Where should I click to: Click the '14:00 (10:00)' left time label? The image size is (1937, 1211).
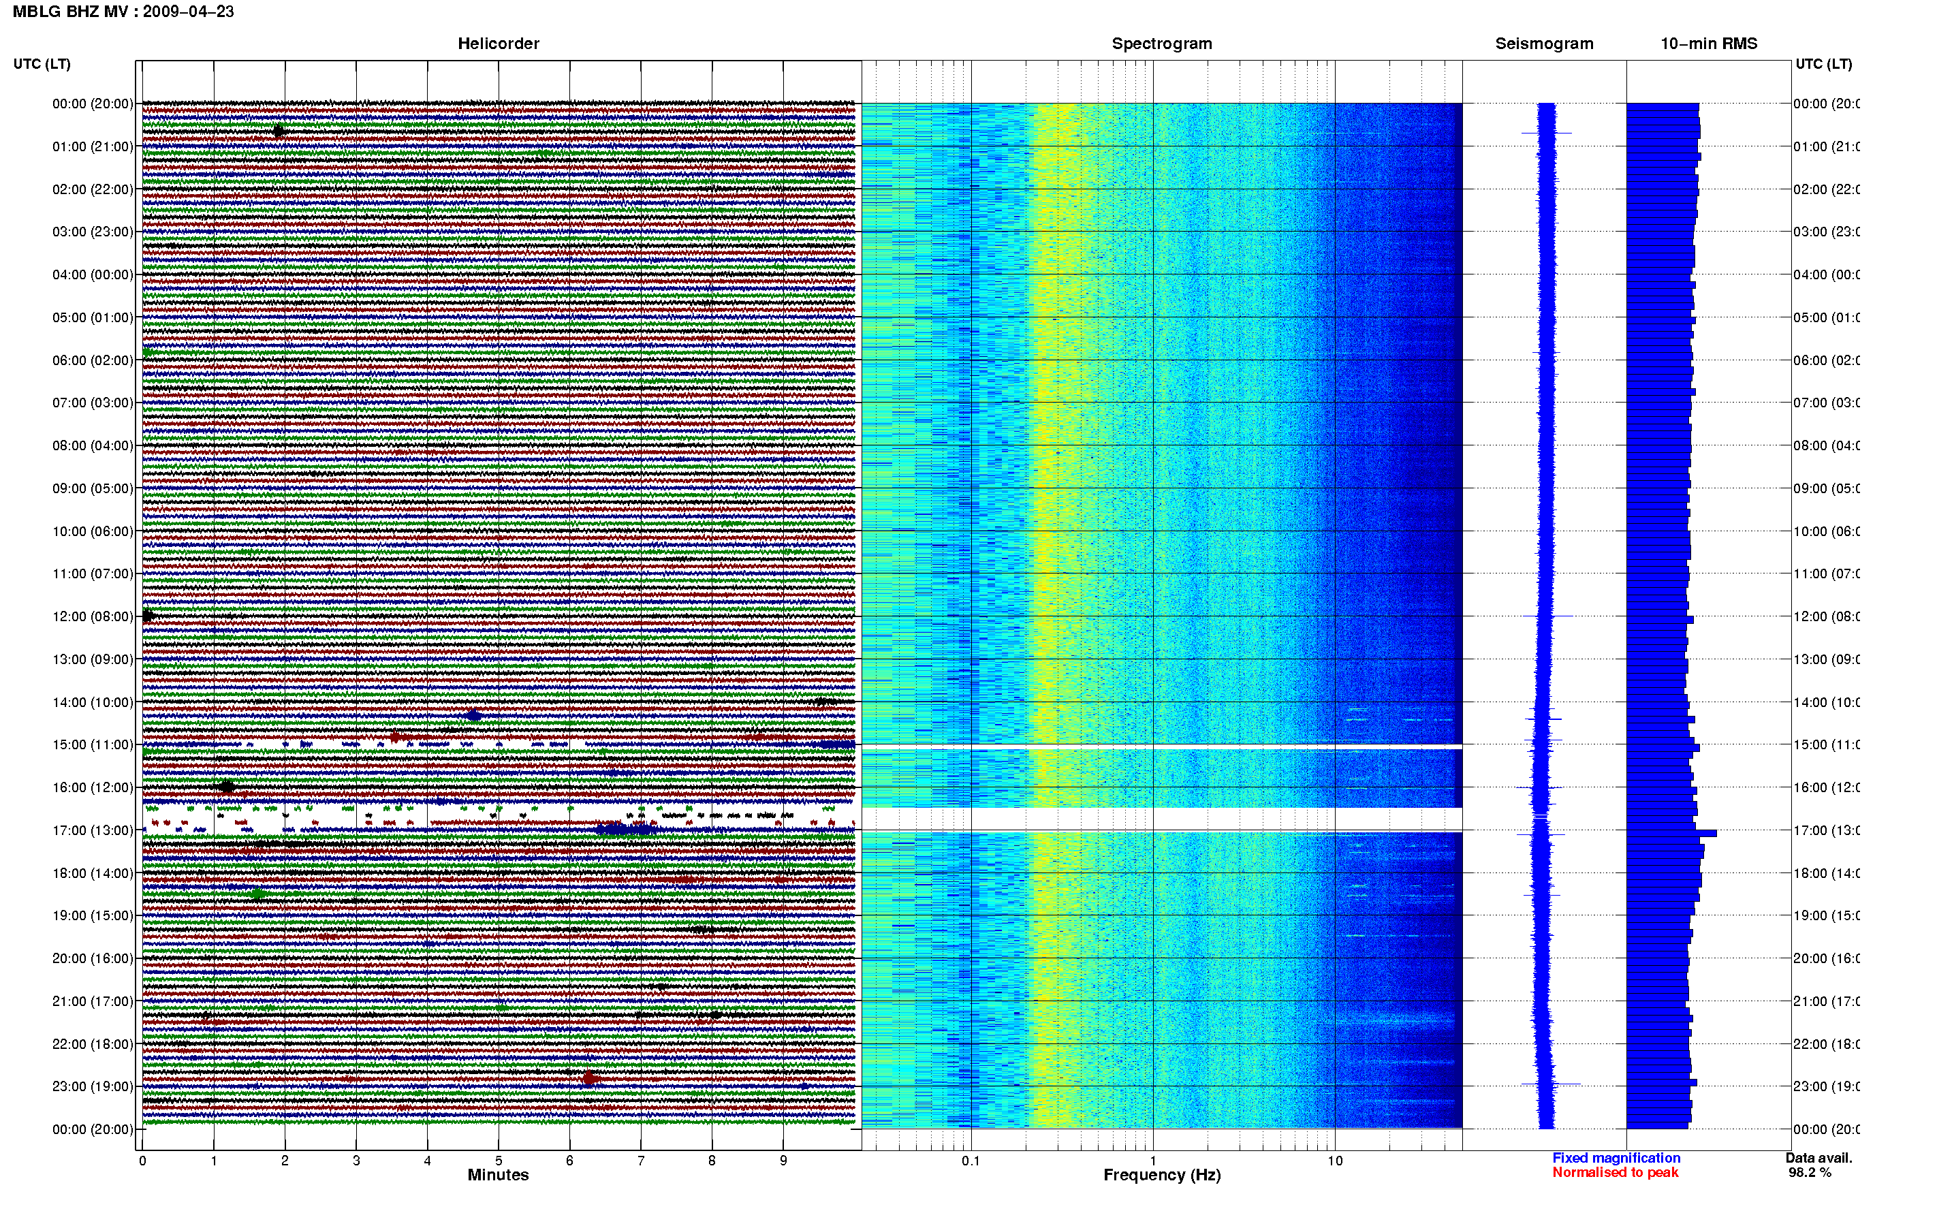[93, 702]
